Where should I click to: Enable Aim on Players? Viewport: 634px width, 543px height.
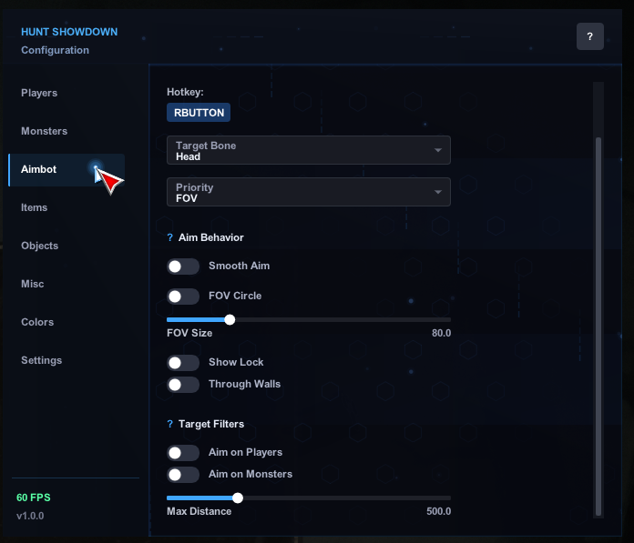[x=183, y=453]
